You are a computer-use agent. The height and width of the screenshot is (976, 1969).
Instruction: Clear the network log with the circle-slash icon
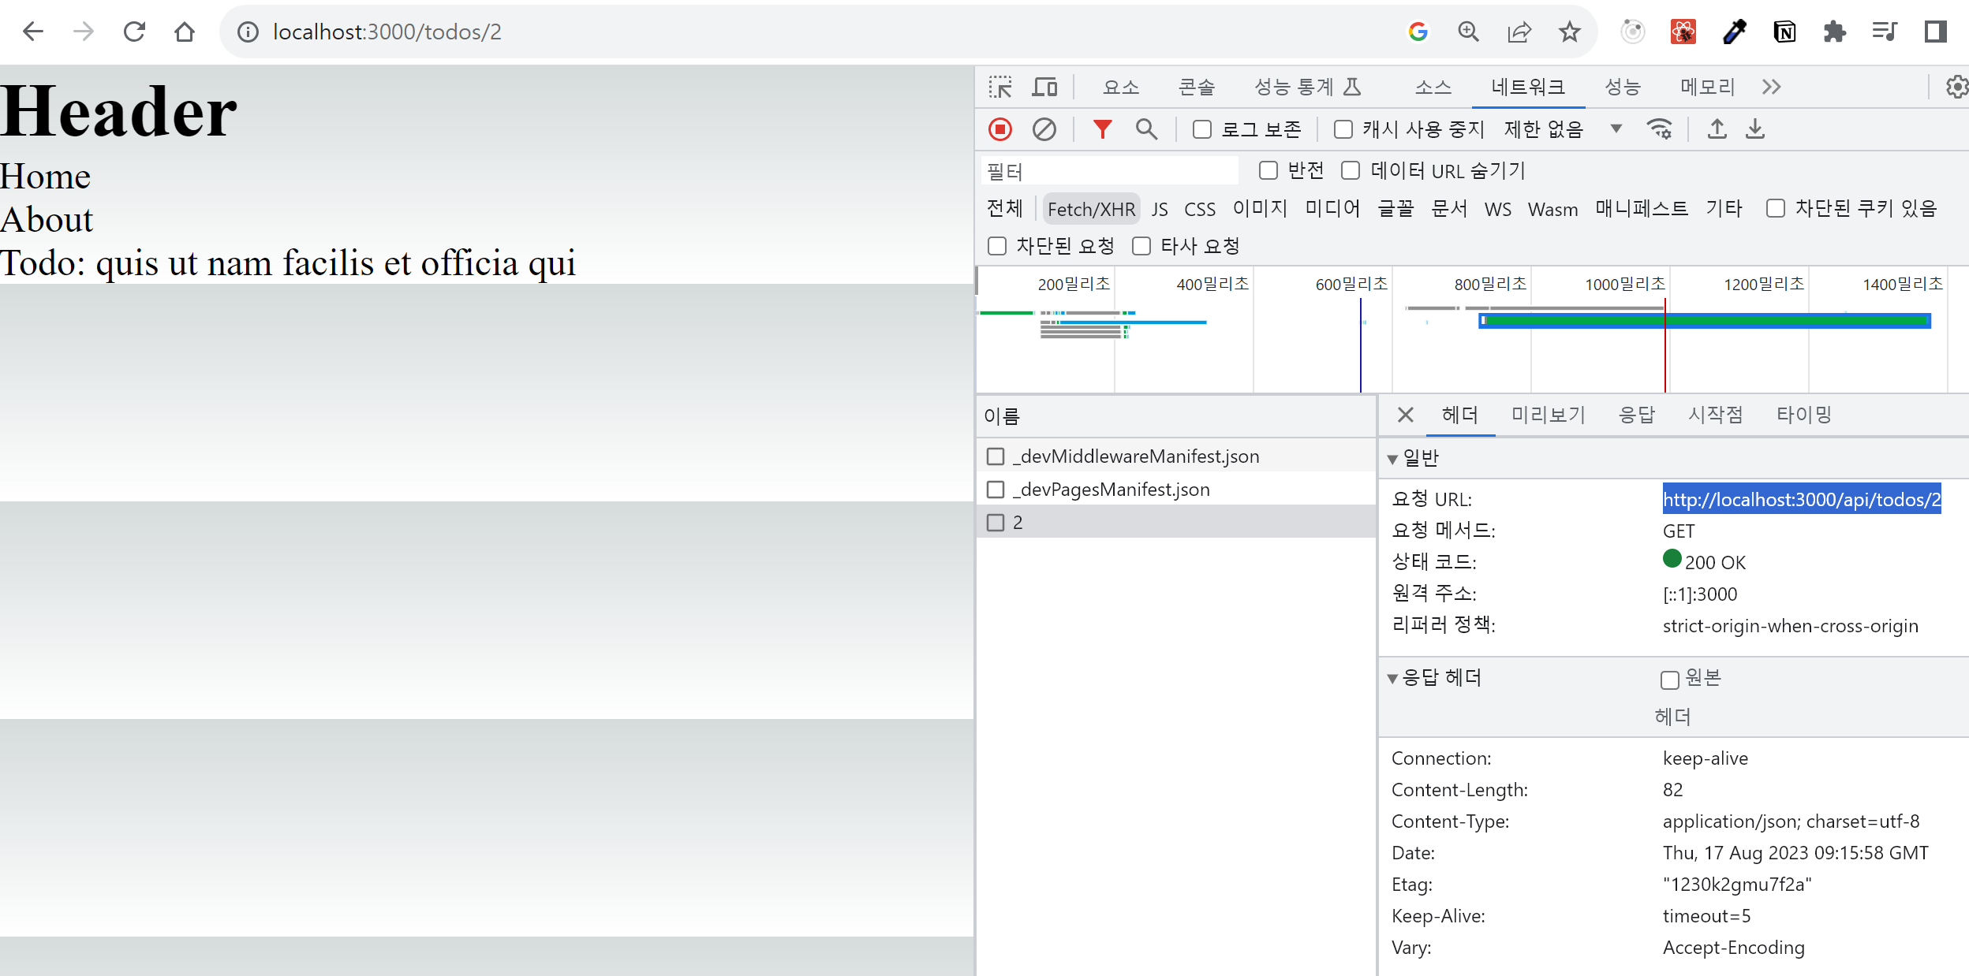coord(1044,129)
